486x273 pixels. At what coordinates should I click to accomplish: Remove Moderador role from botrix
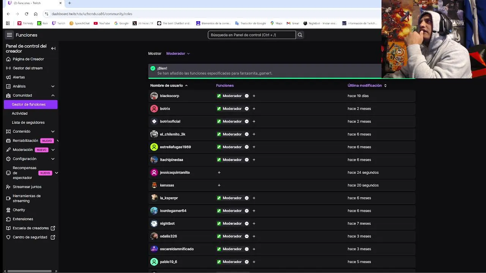click(246, 109)
